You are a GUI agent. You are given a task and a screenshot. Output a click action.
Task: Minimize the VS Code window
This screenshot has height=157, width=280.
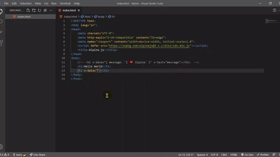[x=260, y=3]
